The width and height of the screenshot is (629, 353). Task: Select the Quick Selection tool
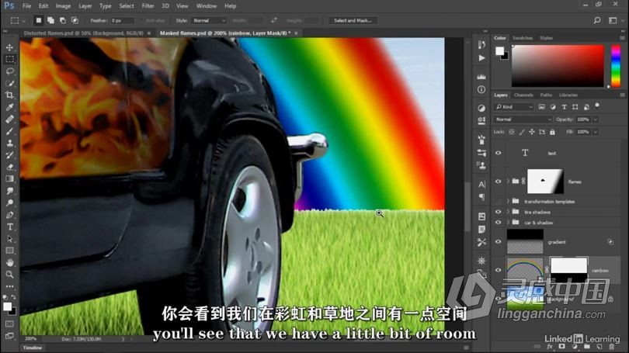tap(9, 83)
